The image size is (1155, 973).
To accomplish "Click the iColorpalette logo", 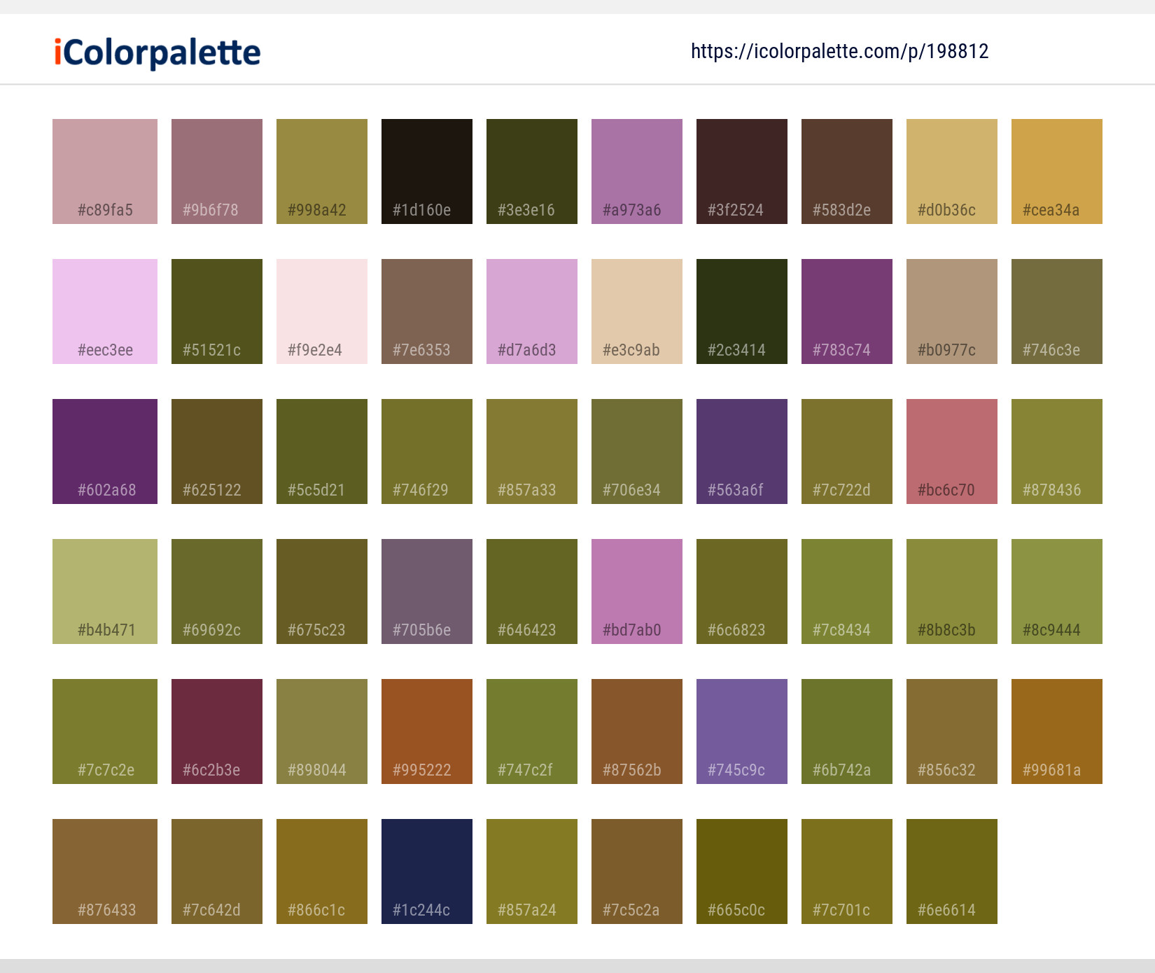I will click(155, 52).
